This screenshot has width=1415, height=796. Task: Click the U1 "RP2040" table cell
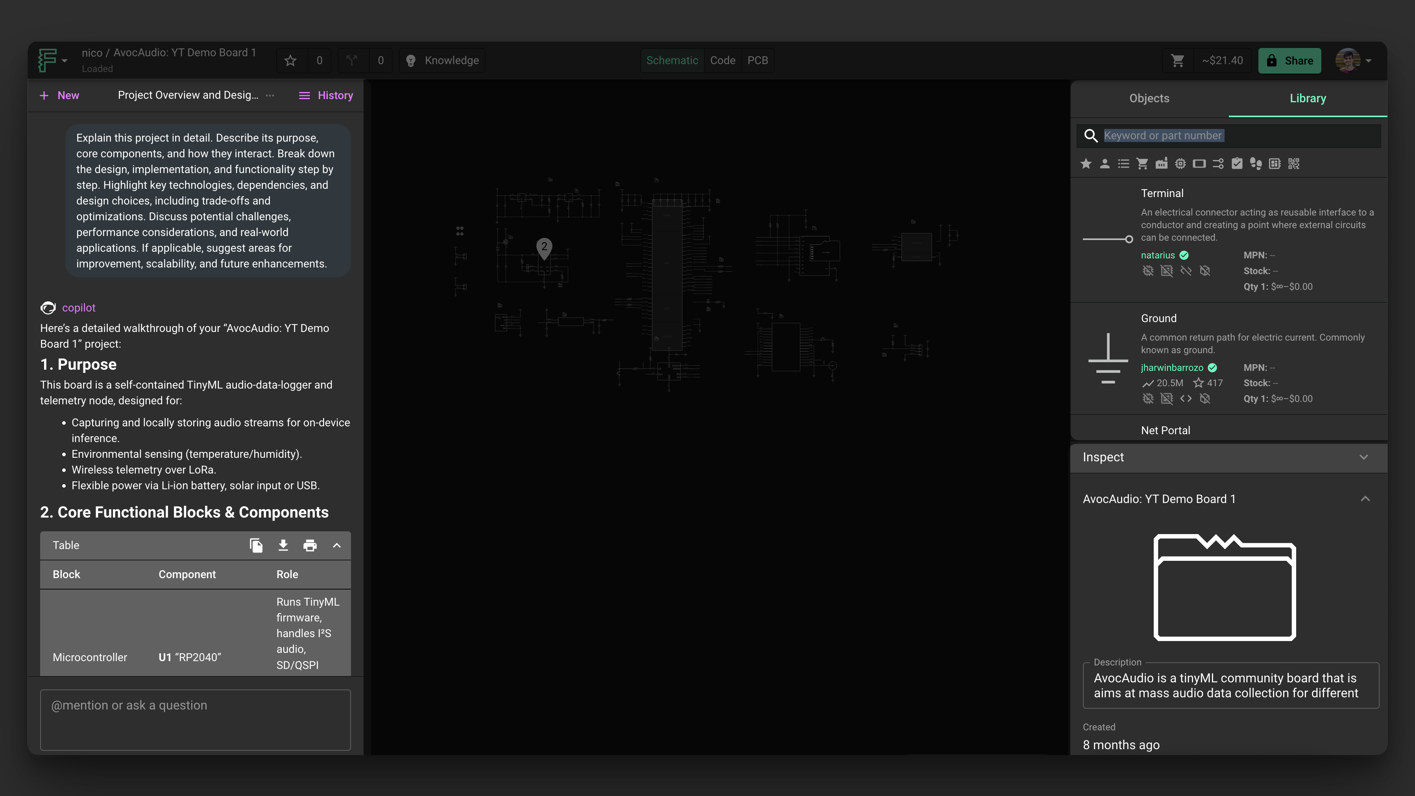(x=190, y=658)
